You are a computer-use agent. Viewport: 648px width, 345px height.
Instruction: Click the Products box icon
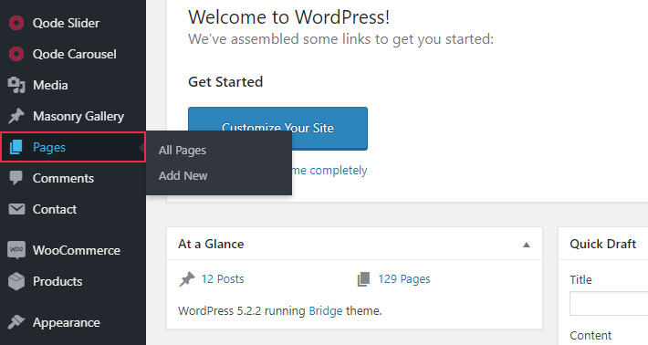coord(16,281)
